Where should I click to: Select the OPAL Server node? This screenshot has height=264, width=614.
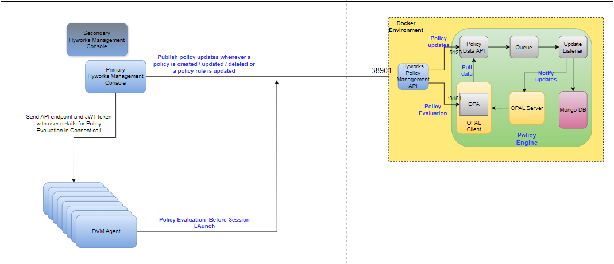coord(527,108)
